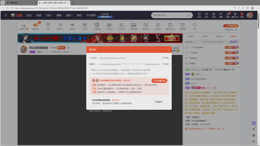Open the 互动工具 icon
The width and height of the screenshot is (260, 146).
tap(121, 26)
